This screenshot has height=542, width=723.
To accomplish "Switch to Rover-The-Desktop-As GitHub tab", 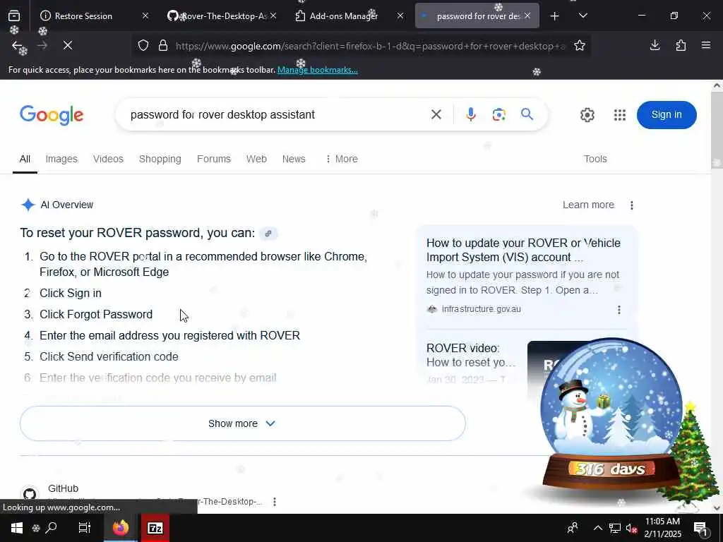I will click(x=224, y=16).
